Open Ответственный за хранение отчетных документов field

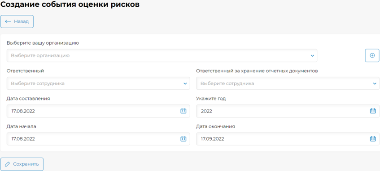[288, 83]
